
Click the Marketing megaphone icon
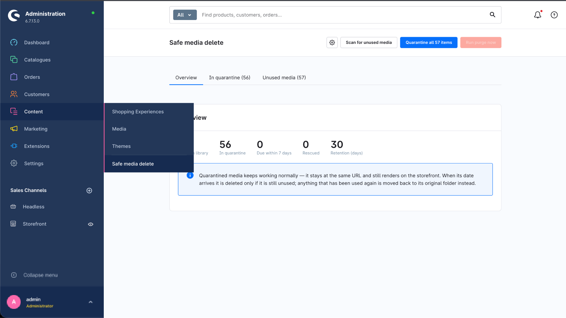tap(14, 129)
